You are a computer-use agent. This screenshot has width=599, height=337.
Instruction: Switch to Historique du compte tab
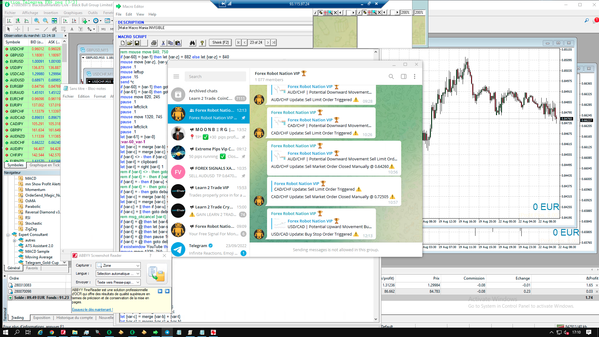(x=75, y=318)
